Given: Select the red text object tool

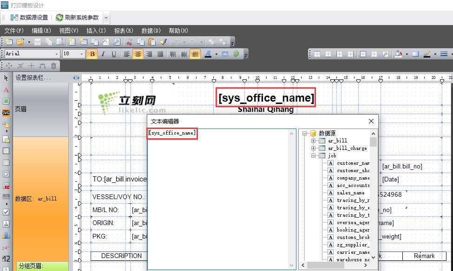Looking at the screenshot, I should (6, 90).
